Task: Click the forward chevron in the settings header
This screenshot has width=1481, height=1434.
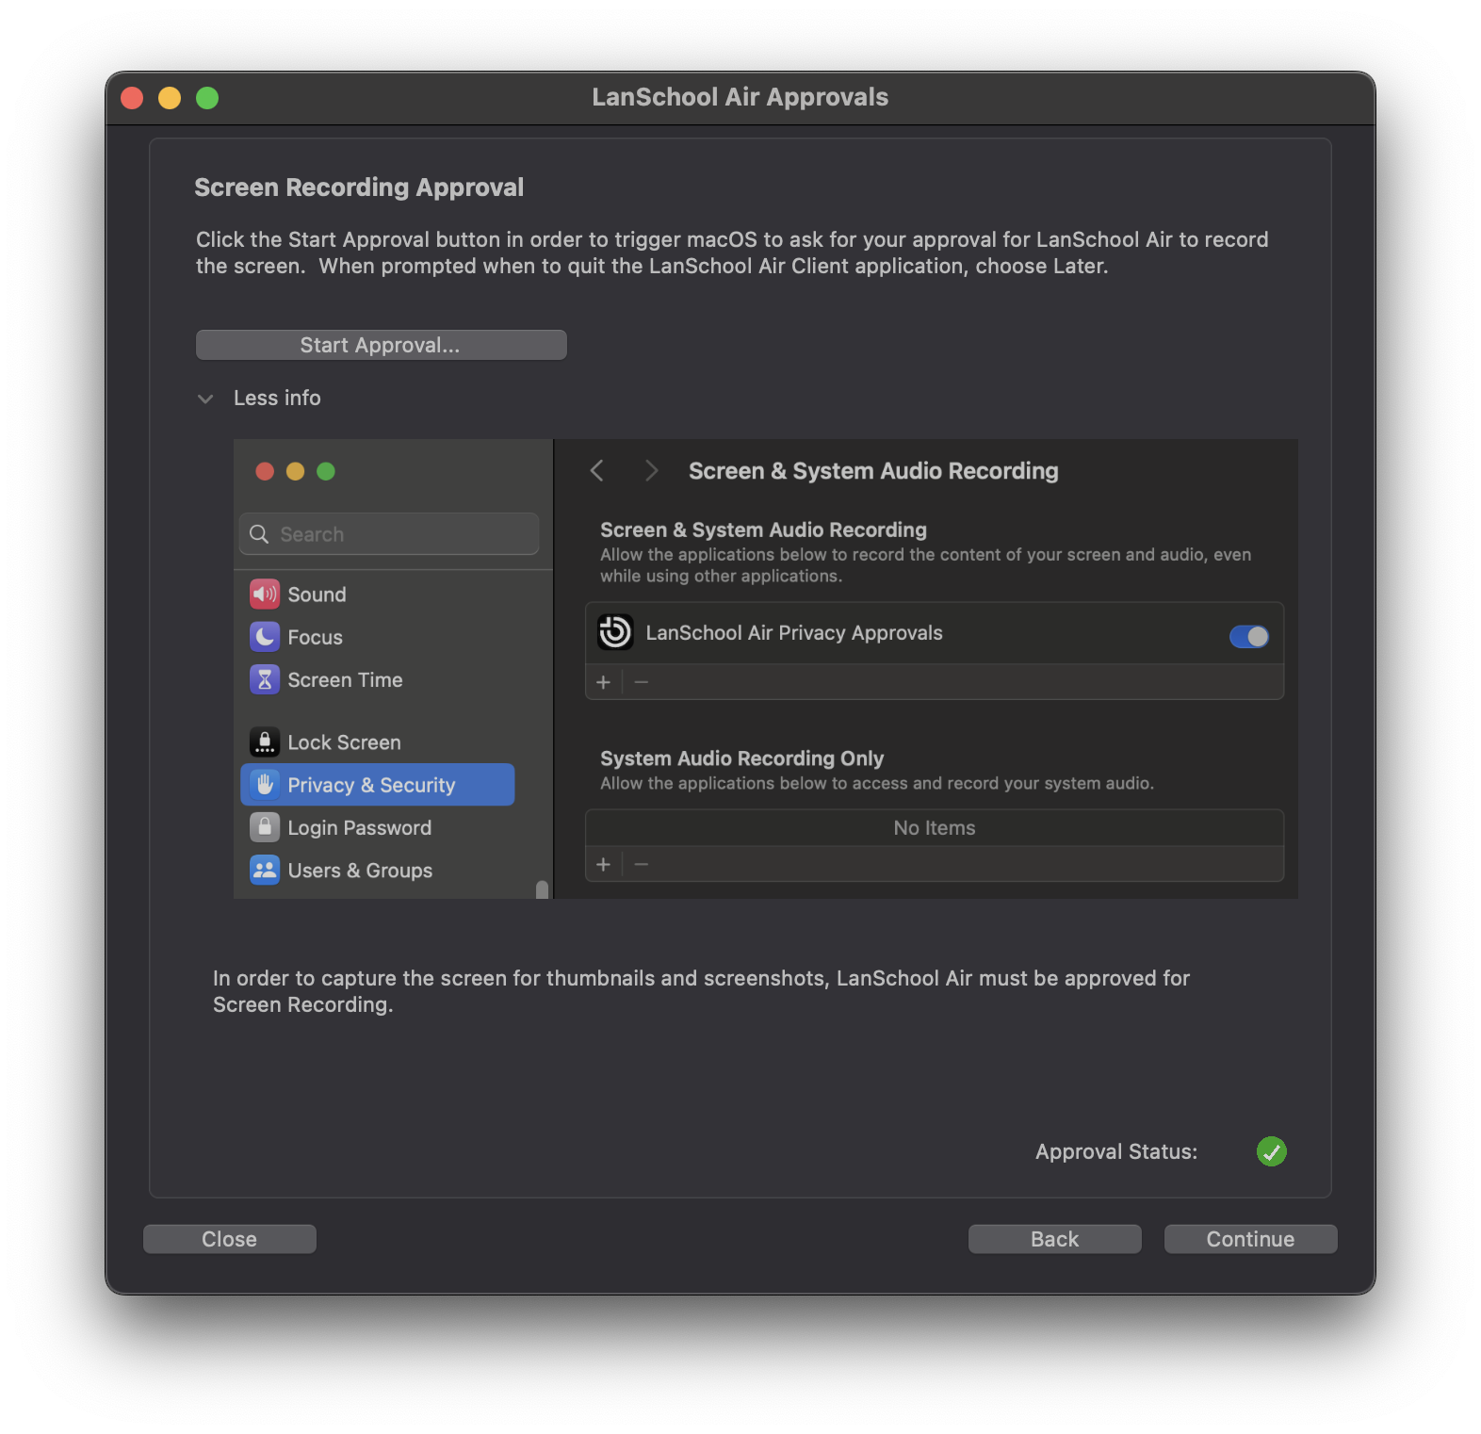Action: (651, 470)
